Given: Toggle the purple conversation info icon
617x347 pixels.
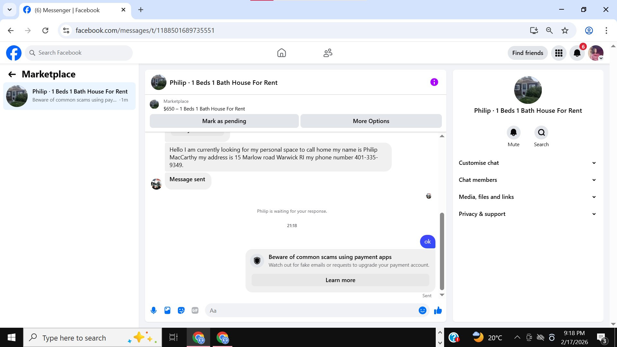Looking at the screenshot, I should [434, 82].
